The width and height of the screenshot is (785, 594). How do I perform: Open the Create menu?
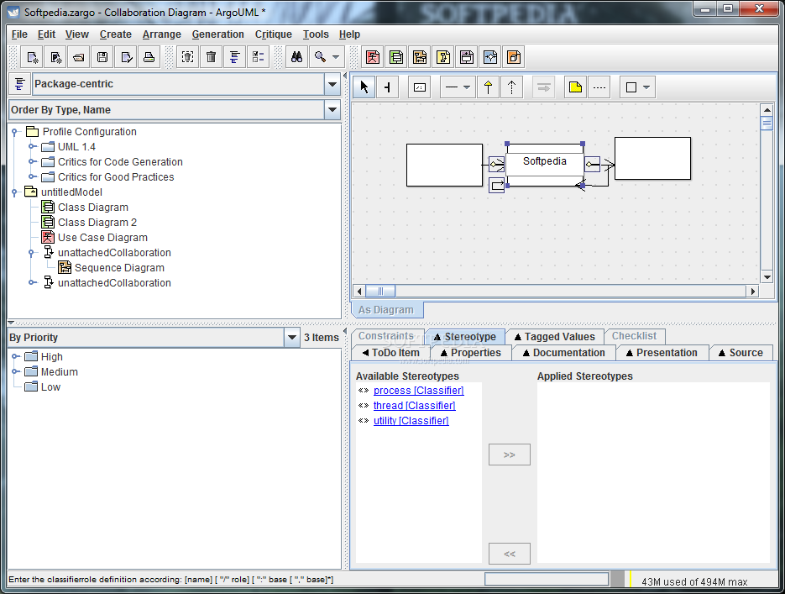pos(116,34)
